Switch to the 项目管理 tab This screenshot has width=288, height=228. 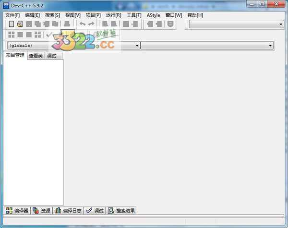[x=15, y=55]
